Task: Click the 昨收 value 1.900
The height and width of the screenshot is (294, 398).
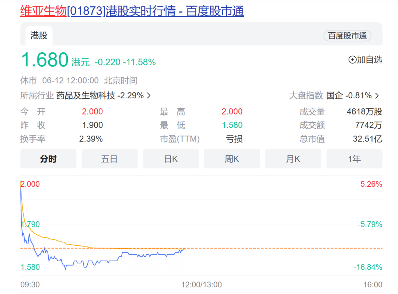Action: click(x=92, y=125)
